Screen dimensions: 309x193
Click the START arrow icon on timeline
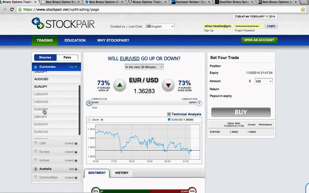tap(89, 103)
